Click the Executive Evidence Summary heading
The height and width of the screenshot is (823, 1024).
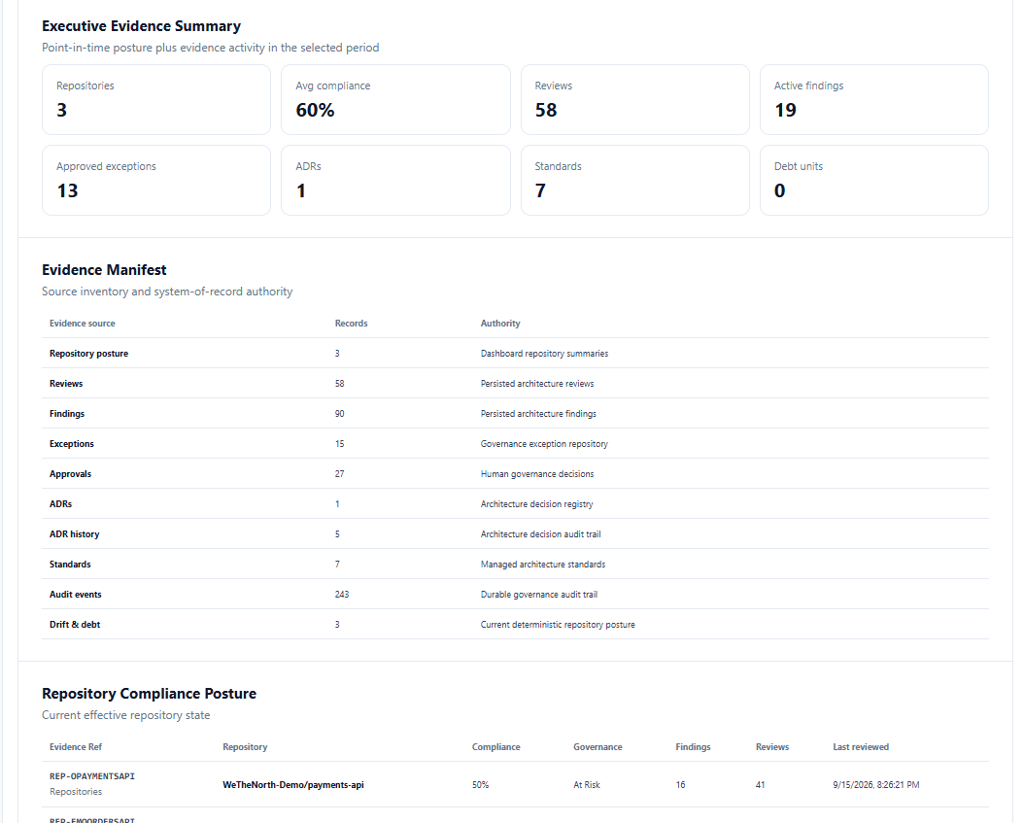coord(141,26)
